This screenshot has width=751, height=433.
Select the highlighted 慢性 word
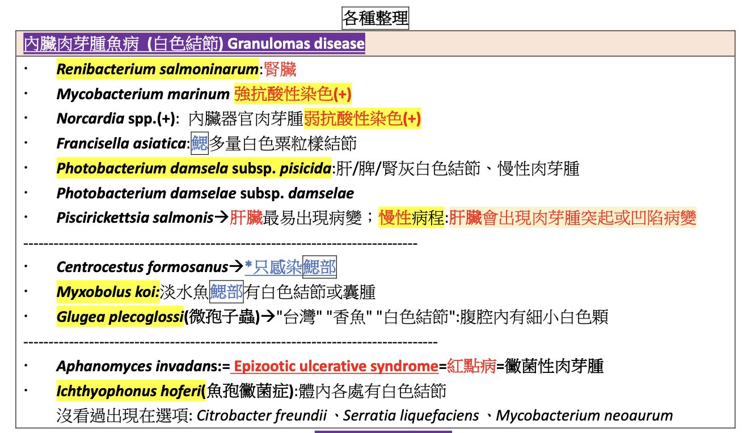tap(395, 218)
